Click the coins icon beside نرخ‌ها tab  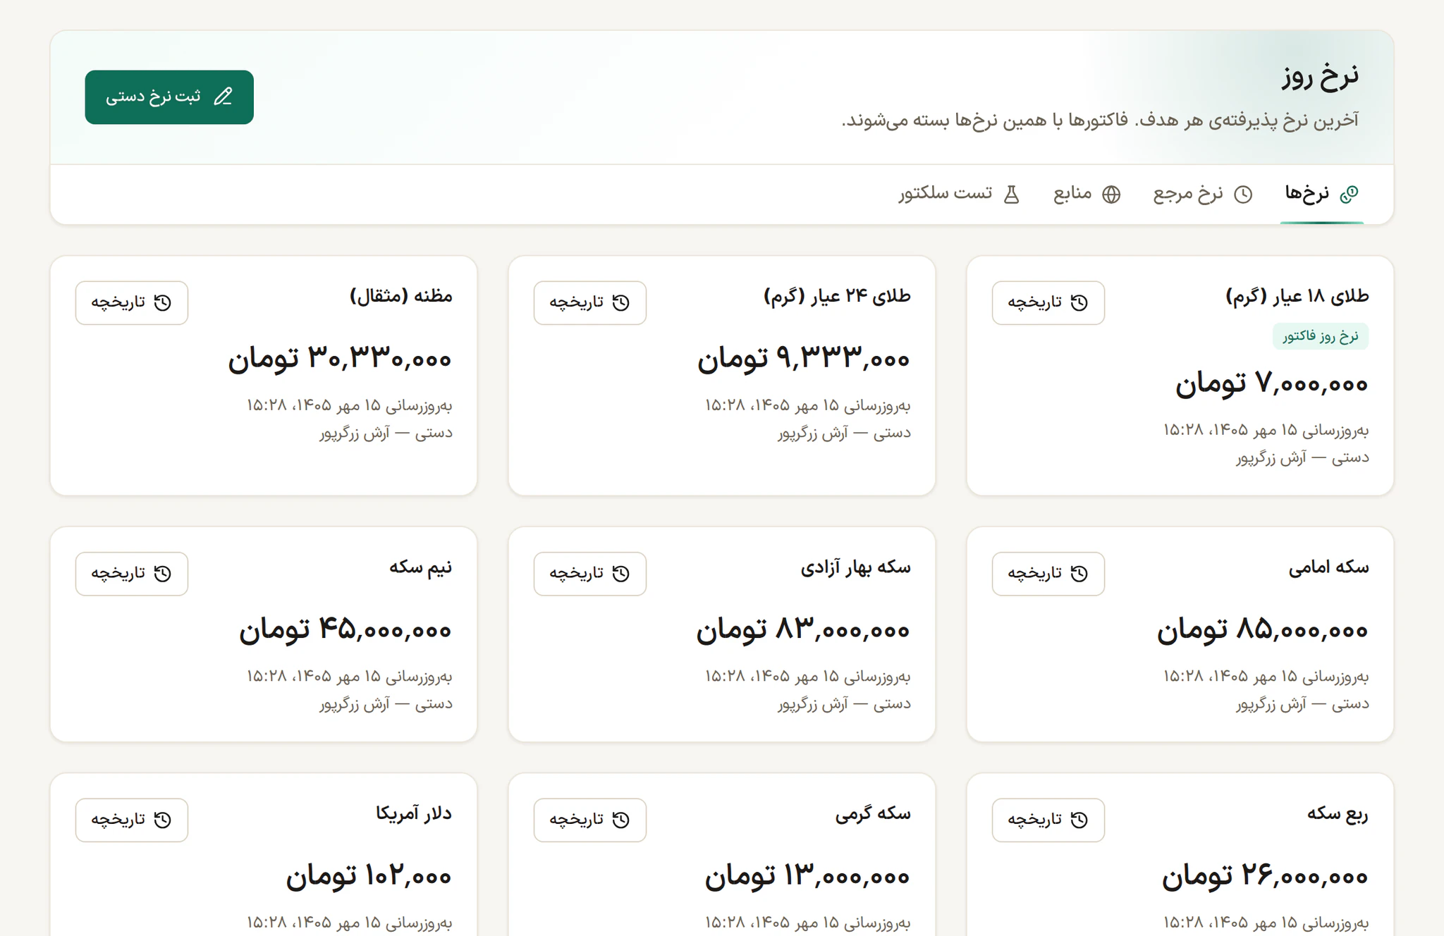1349,194
